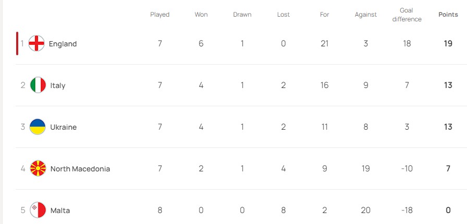This screenshot has width=467, height=224.
Task: Click the red qualification marker beside England
Action: click(17, 44)
